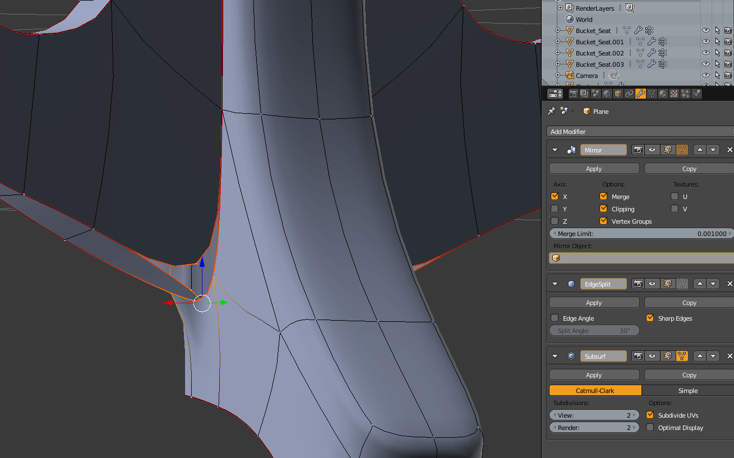Open the Physics properties tab icon
The width and height of the screenshot is (734, 458).
(696, 94)
